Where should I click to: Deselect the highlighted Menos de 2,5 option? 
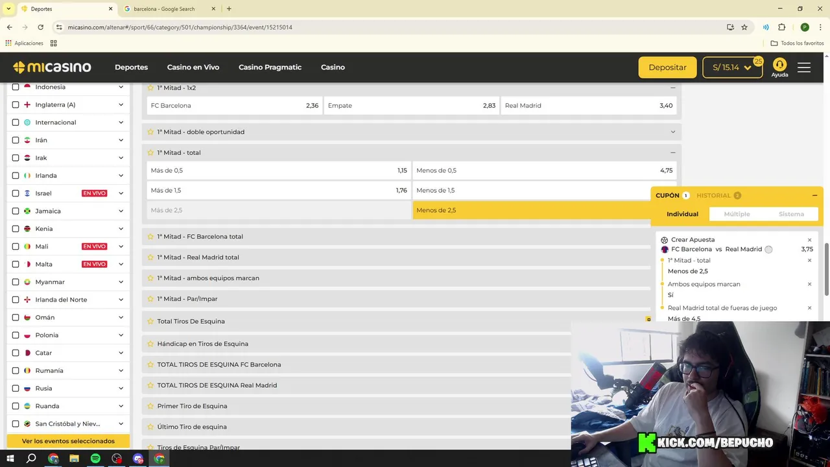click(532, 210)
